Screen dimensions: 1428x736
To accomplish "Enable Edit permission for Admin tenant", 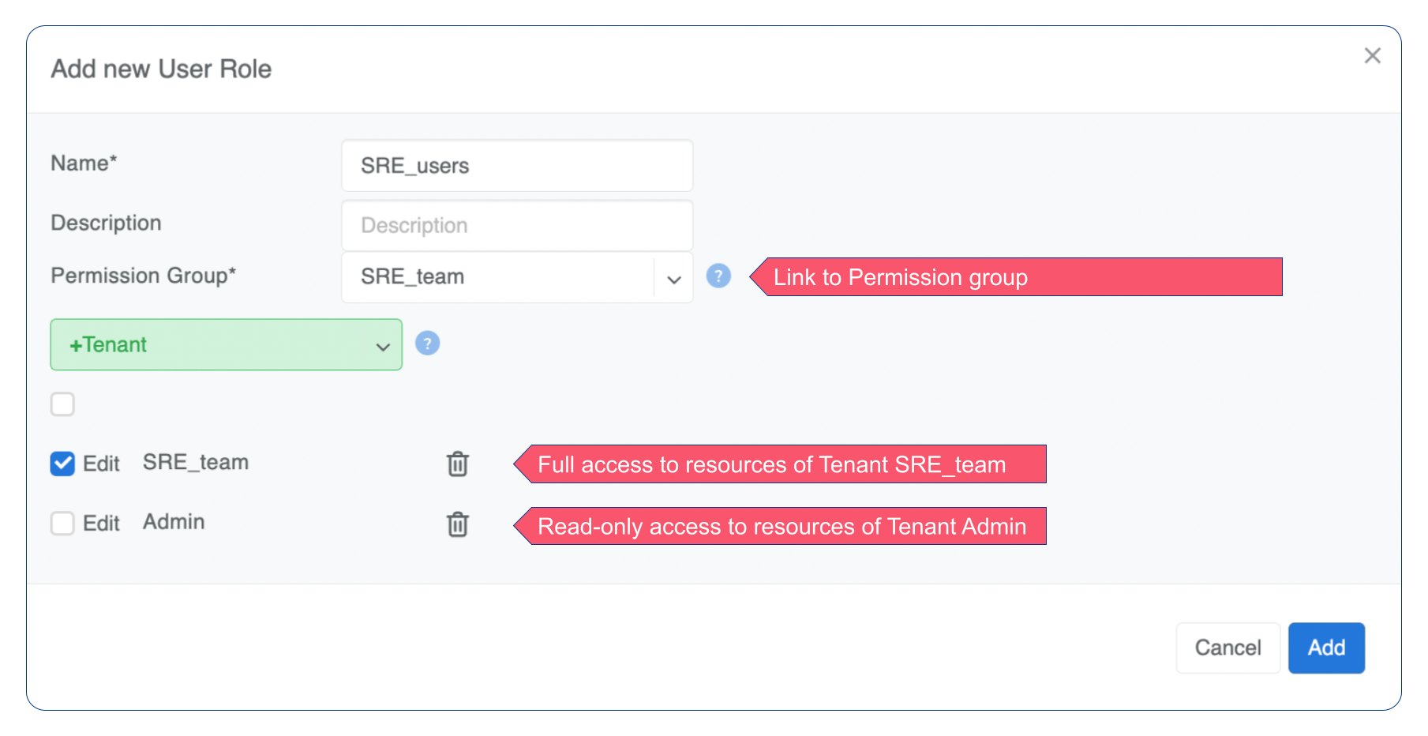I will (x=62, y=523).
